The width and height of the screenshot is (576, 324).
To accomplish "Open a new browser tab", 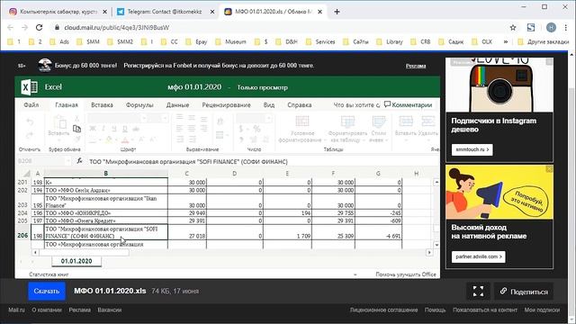I will pos(337,12).
